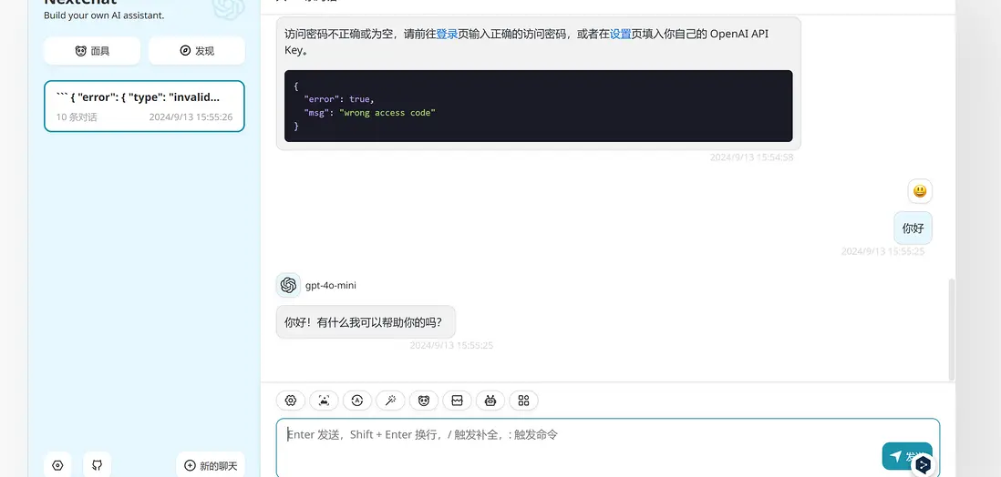Follow the 登录 login link

pyautogui.click(x=447, y=35)
